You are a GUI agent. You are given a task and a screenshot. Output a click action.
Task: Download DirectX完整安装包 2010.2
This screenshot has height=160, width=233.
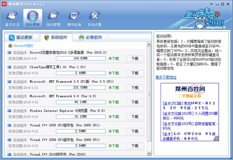tap(135, 59)
